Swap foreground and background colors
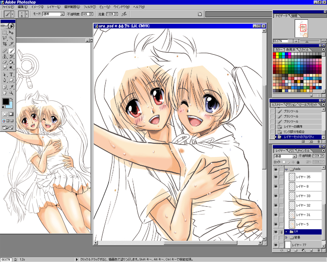The width and height of the screenshot is (327, 262). (12, 99)
